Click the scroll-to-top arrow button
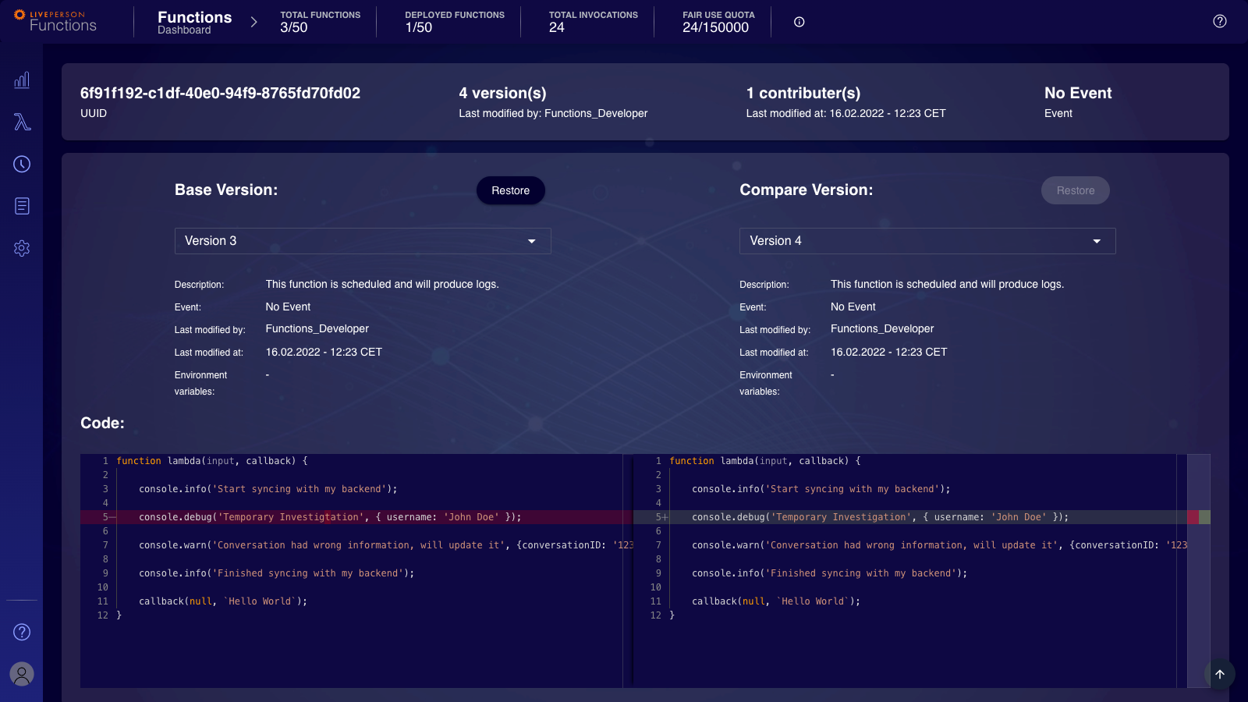The height and width of the screenshot is (702, 1248). point(1220,674)
